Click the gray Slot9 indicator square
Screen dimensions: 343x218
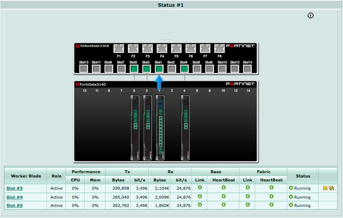click(x=109, y=69)
